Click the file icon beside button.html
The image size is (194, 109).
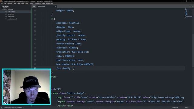6,12
